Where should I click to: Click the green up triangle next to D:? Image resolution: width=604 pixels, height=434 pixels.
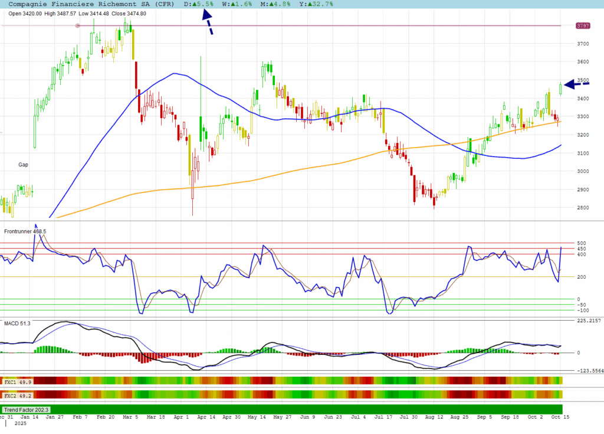tap(196, 4)
